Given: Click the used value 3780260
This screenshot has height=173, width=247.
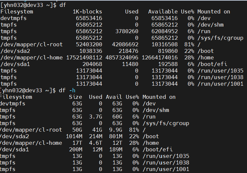Looking at the screenshot, I should pyautogui.click(x=127, y=31).
